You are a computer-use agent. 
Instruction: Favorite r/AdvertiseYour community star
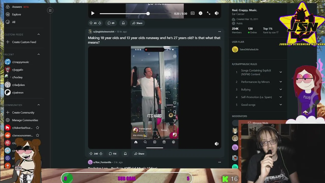pos(38,128)
